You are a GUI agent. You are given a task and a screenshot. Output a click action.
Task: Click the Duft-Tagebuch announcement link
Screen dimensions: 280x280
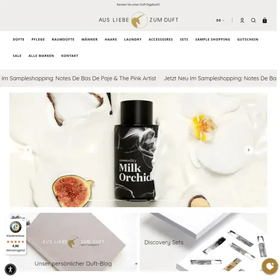click(x=138, y=4)
